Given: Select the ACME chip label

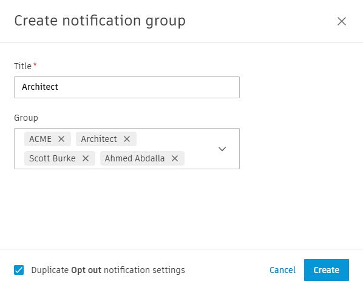Looking at the screenshot, I should tap(40, 139).
